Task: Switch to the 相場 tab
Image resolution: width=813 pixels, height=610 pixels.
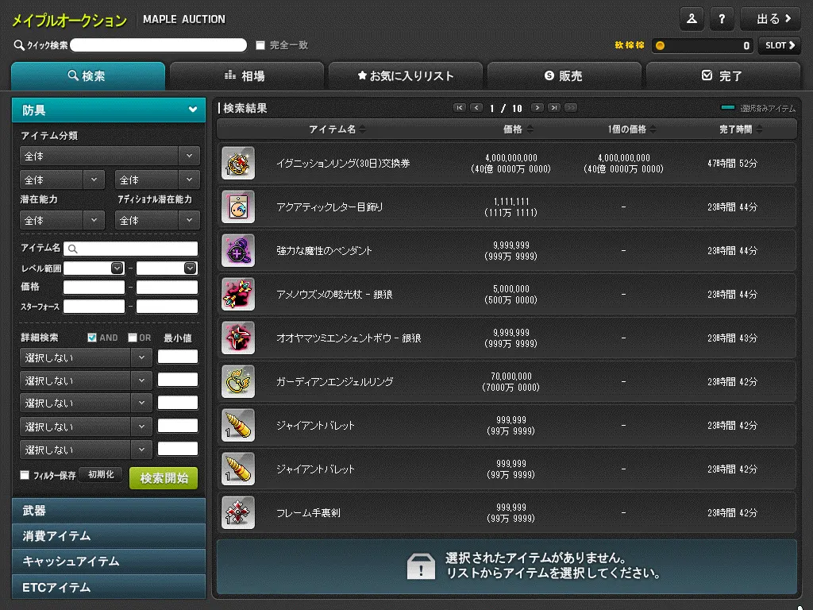Action: pos(246,76)
